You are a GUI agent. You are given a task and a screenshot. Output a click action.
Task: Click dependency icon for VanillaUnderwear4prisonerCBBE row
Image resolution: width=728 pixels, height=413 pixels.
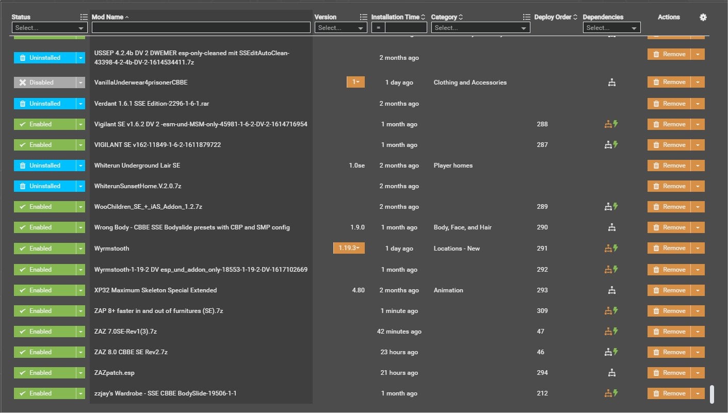click(x=611, y=82)
